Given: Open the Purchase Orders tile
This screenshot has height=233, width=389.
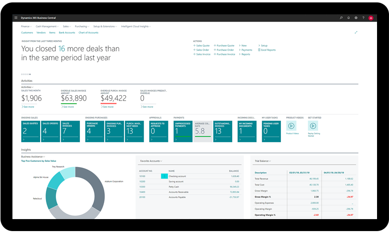Looking at the screenshot, I should pyautogui.click(x=95, y=132).
